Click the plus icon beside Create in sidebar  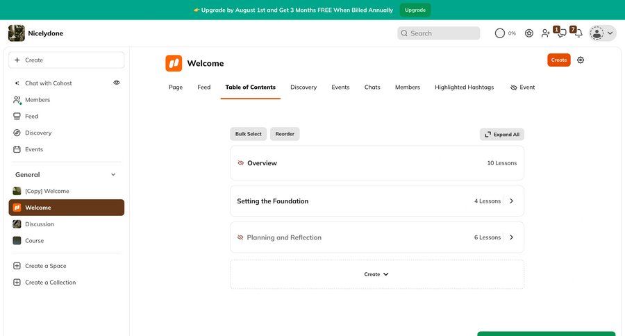pyautogui.click(x=17, y=60)
